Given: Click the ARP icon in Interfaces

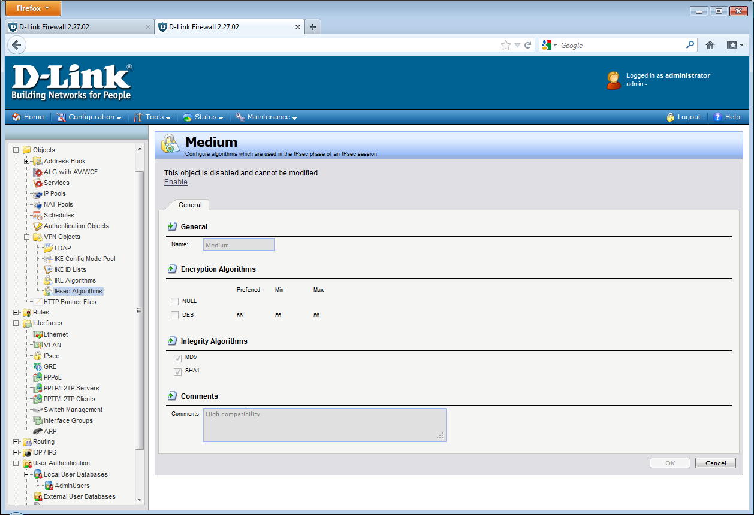Looking at the screenshot, I should (37, 431).
